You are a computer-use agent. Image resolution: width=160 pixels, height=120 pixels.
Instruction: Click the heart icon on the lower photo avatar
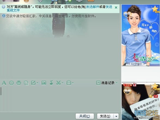(127, 92)
